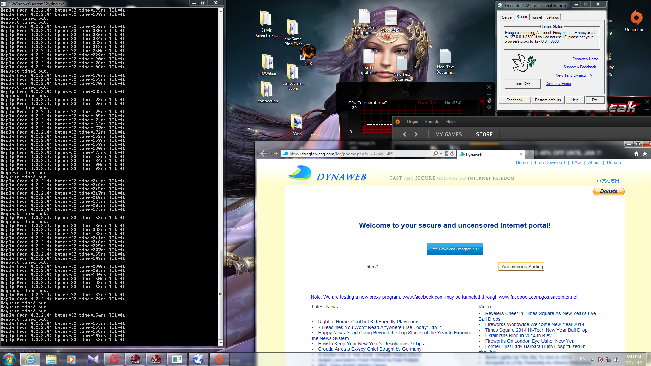Open GPU Tweak taskbar icon
Screen dimensions: 651x366
(x=135, y=359)
